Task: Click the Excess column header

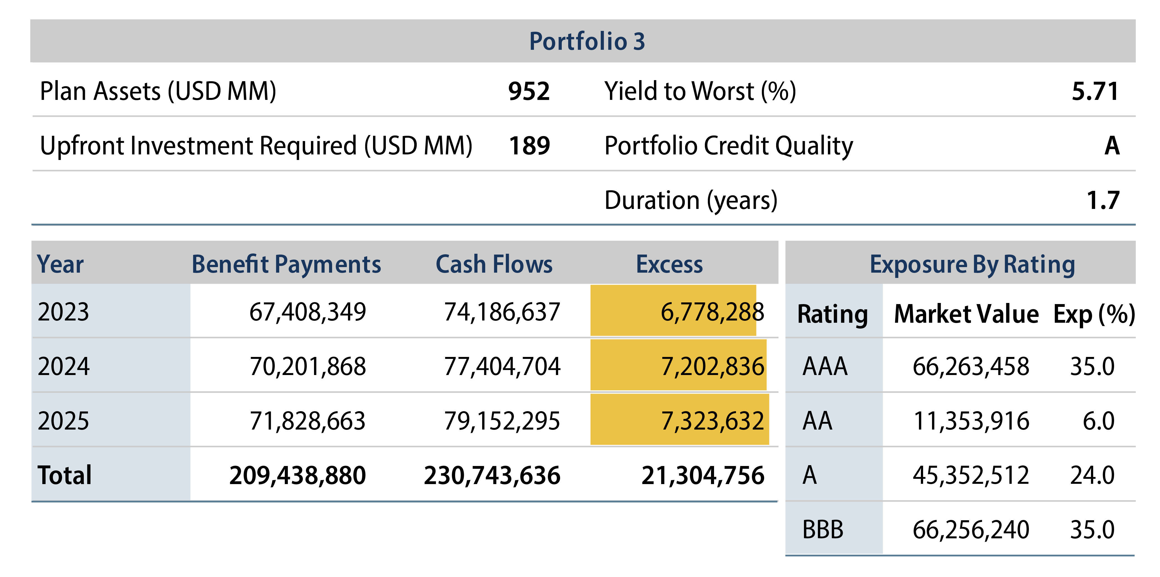Action: click(669, 264)
